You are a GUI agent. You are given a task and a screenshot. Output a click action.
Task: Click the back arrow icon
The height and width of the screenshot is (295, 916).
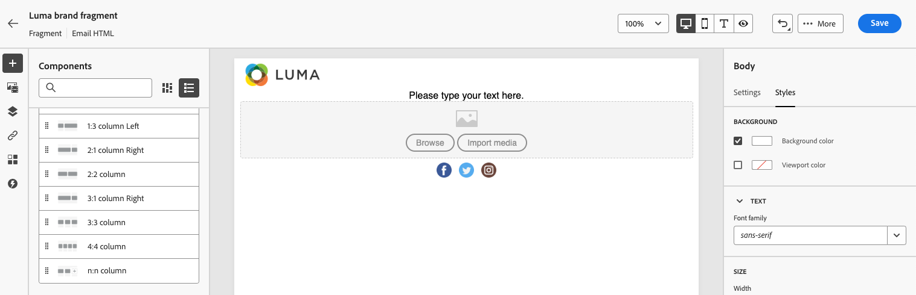click(13, 24)
